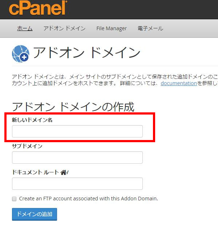This screenshot has width=218, height=228.
Task: Click the globe Addon Domain icon
Action: tap(20, 53)
